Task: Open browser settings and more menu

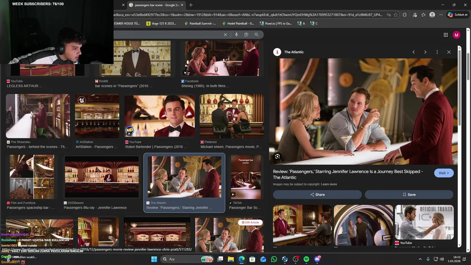Action: (441, 15)
